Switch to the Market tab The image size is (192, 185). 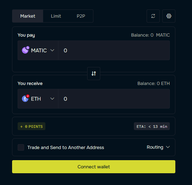(28, 16)
